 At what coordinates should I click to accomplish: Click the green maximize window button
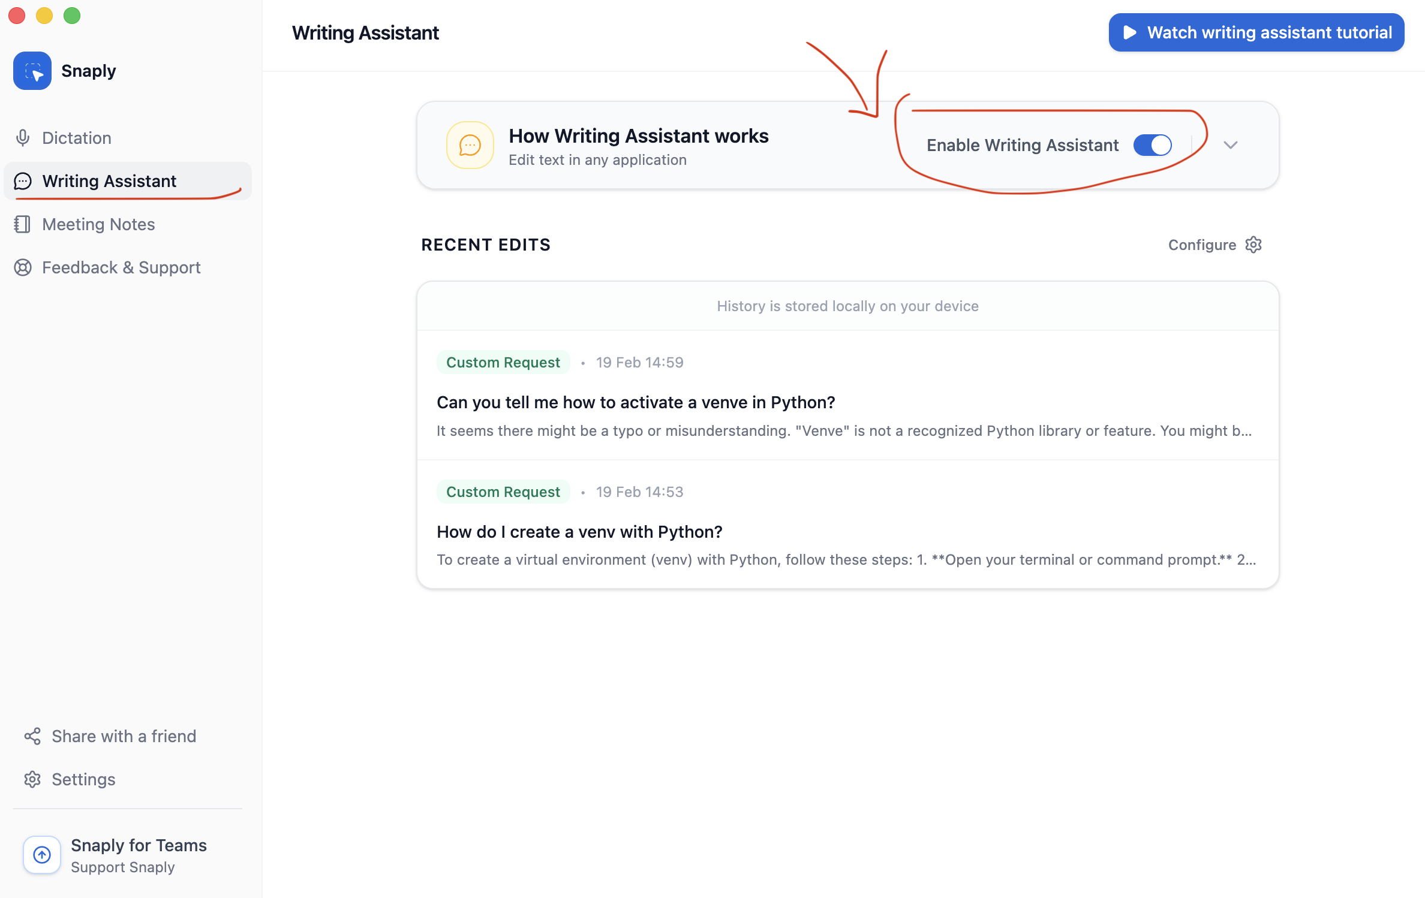[x=71, y=16]
